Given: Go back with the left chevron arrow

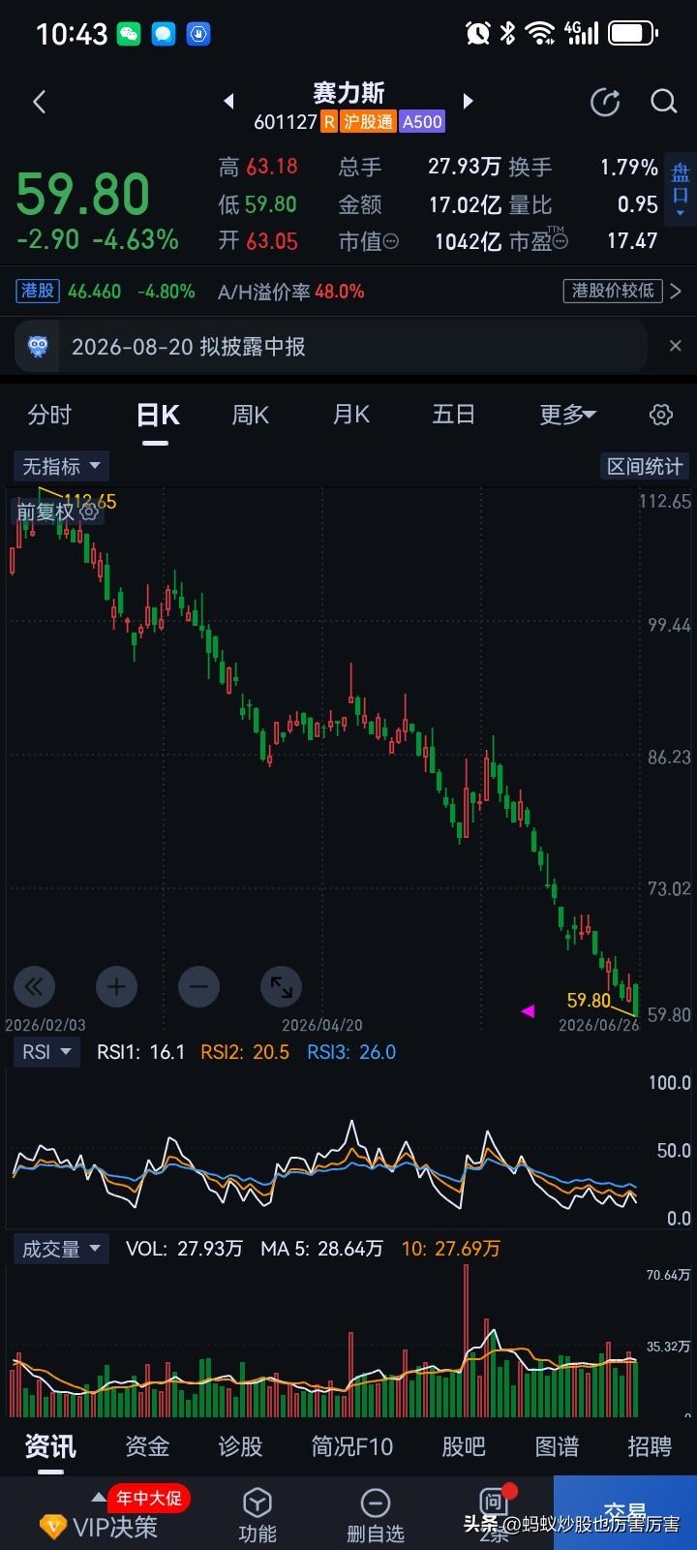Looking at the screenshot, I should point(39,102).
